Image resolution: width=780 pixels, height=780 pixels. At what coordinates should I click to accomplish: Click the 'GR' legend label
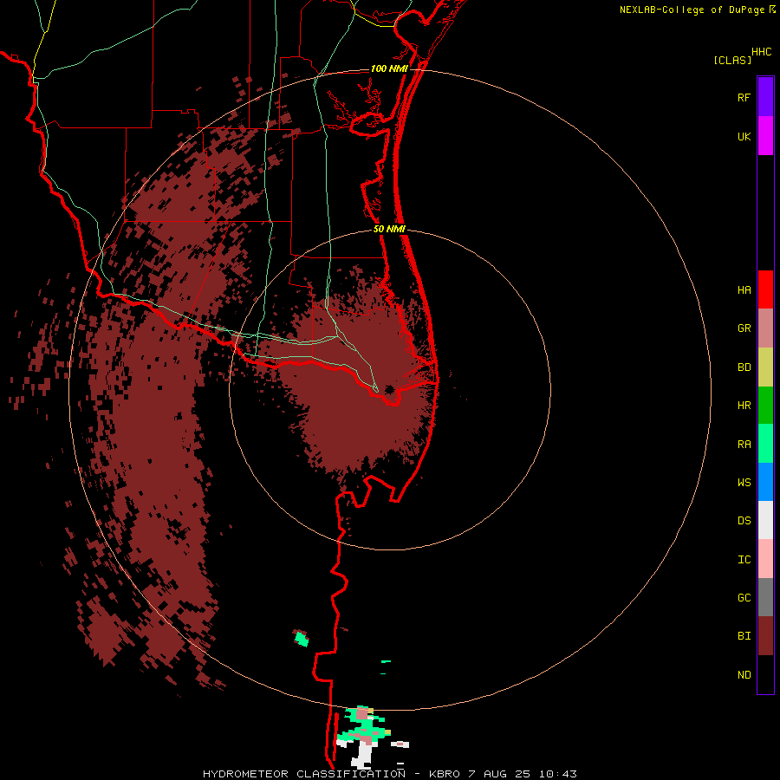(x=744, y=328)
